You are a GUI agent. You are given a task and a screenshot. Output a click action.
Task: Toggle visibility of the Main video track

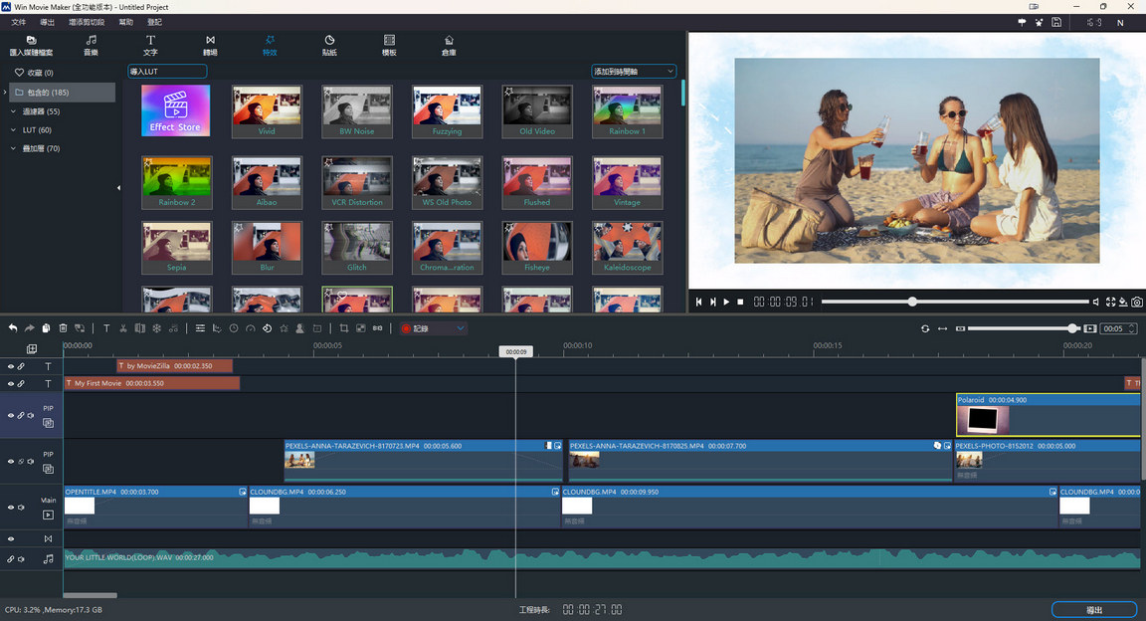coord(11,508)
